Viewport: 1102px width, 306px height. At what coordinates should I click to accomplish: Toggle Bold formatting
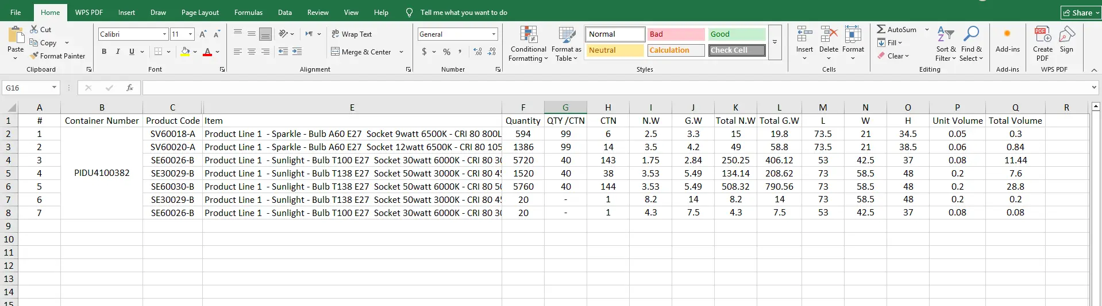point(104,52)
